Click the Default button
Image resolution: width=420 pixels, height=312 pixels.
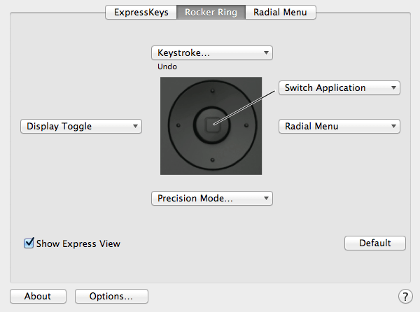375,243
